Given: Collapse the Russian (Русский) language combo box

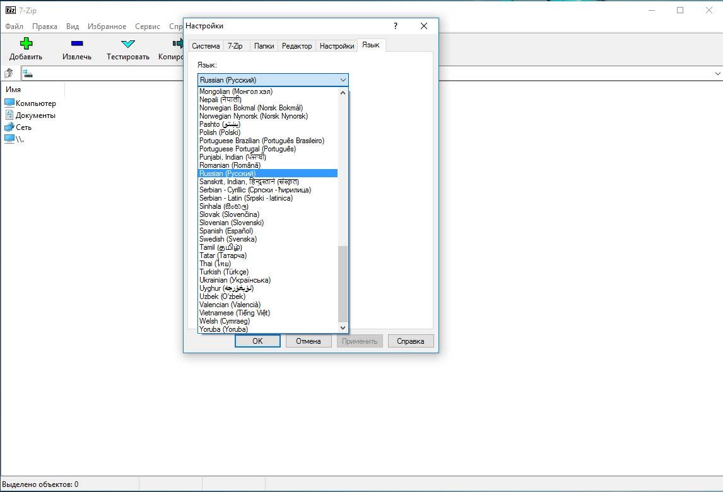Looking at the screenshot, I should [x=273, y=79].
